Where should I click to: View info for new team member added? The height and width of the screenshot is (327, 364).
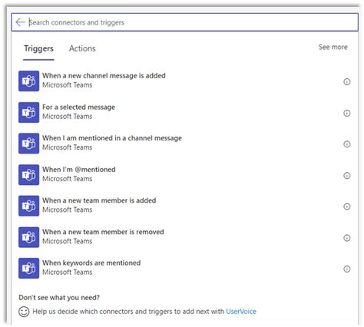coord(346,206)
